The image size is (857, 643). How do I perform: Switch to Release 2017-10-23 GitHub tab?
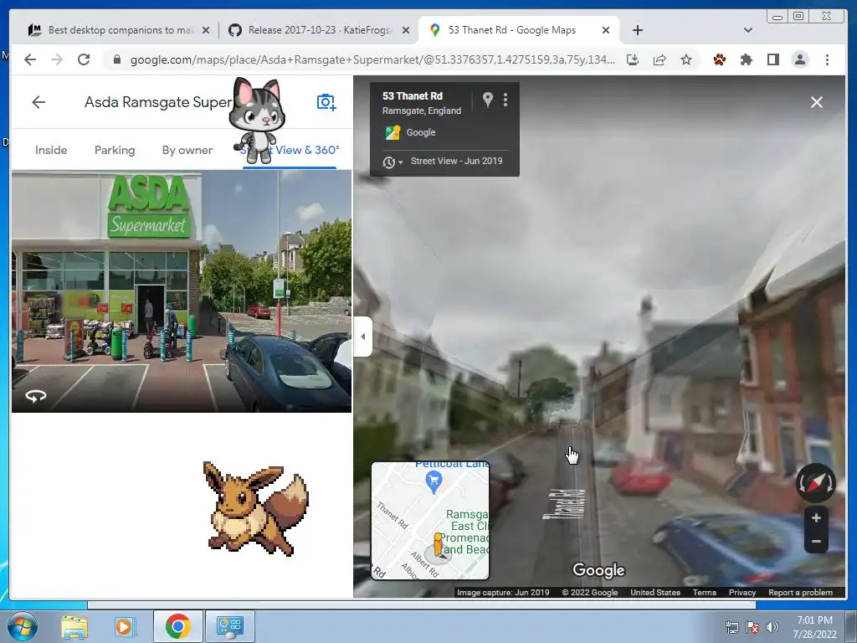[320, 30]
